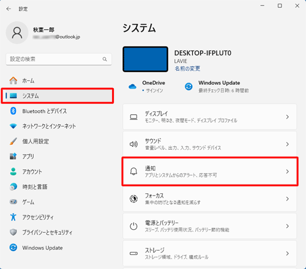Click the ゲーム controller icon
Viewport: 306px width, 269px height.
[13, 202]
